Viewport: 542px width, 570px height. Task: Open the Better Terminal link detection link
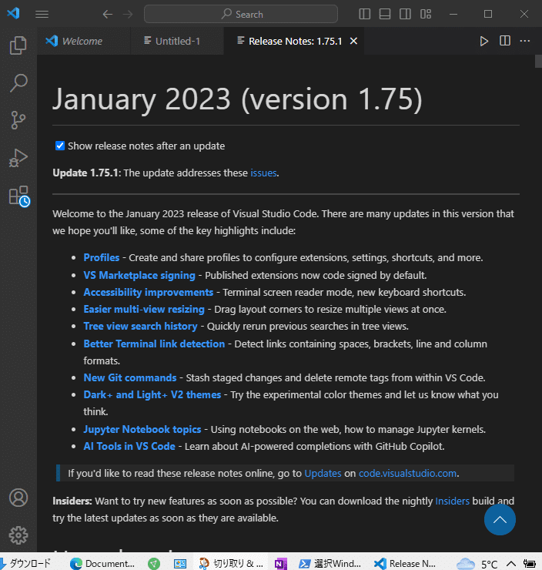[x=154, y=344]
